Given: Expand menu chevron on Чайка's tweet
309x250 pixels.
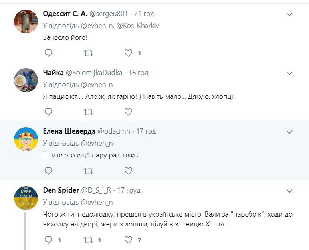Looking at the screenshot, I should click(x=290, y=73).
